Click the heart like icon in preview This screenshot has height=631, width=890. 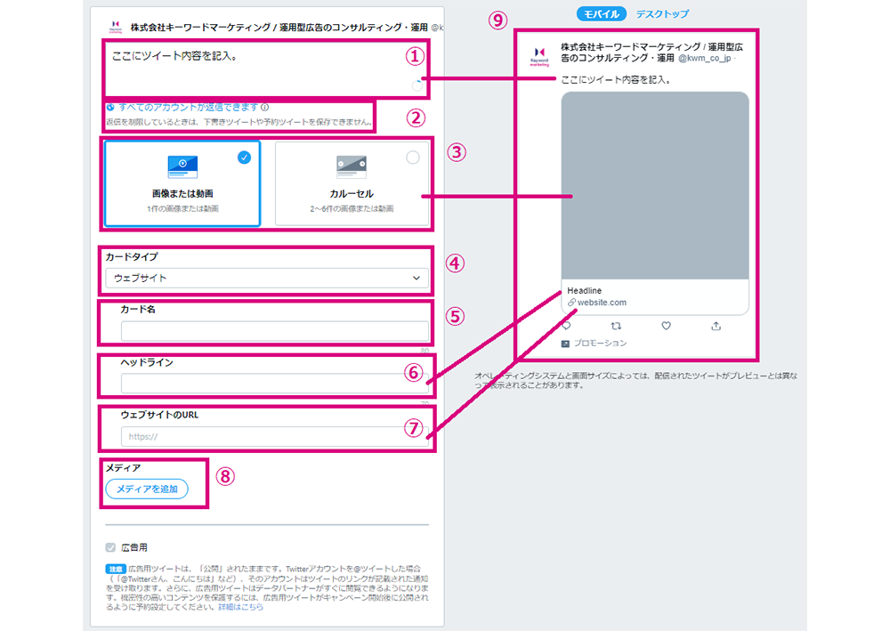tap(666, 326)
